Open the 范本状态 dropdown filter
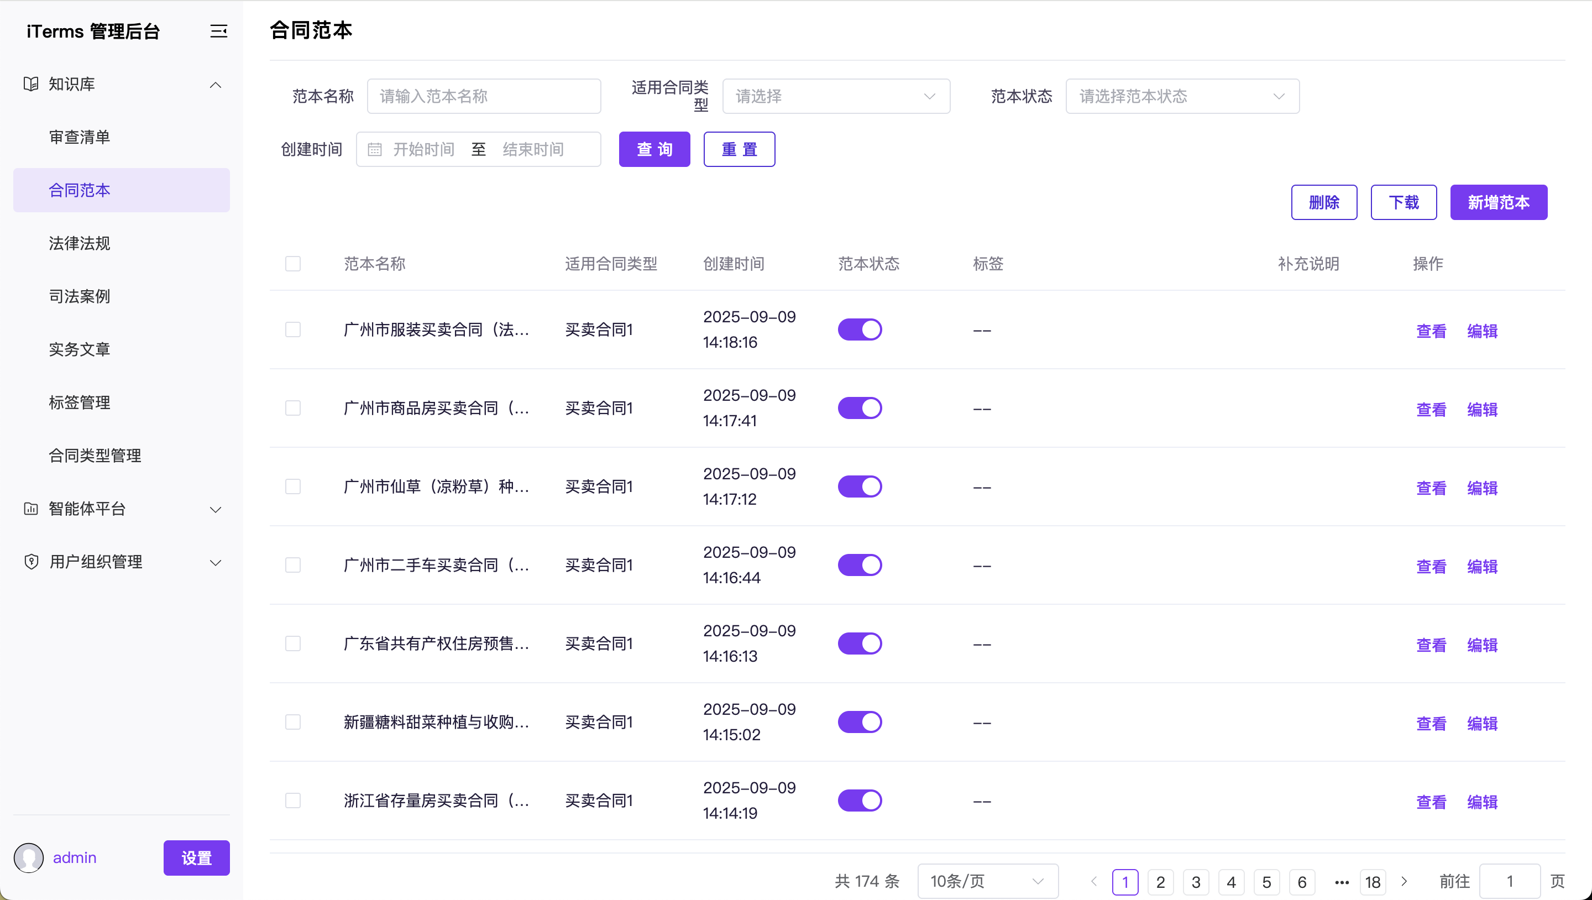The width and height of the screenshot is (1592, 900). 1182,96
